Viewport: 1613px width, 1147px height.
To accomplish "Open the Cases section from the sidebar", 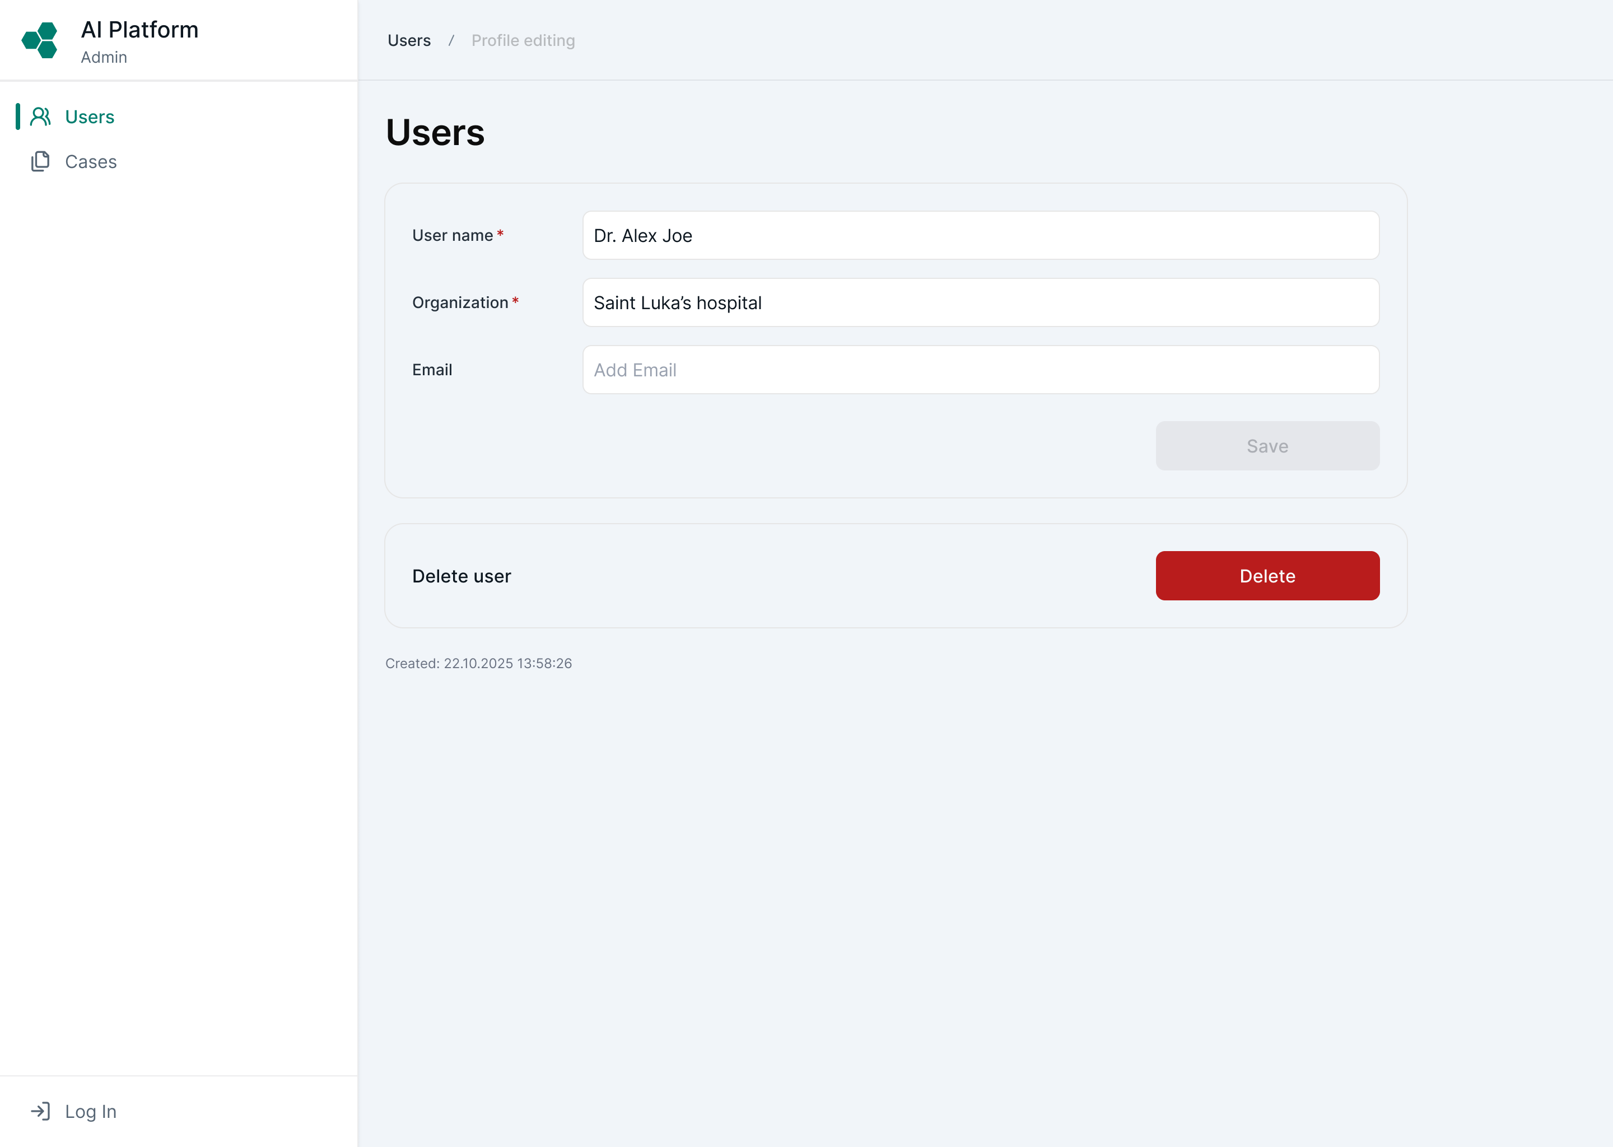I will pos(90,161).
